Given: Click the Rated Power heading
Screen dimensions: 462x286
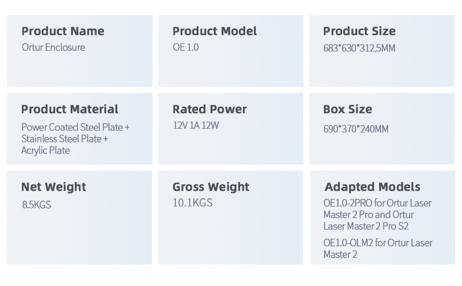Looking at the screenshot, I should (210, 109).
